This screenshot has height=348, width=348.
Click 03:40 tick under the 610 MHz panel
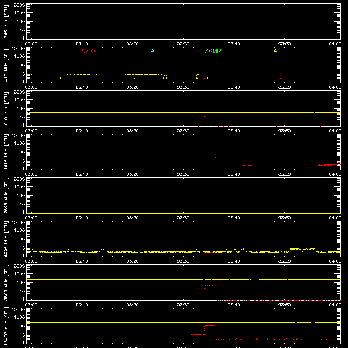[x=234, y=131]
